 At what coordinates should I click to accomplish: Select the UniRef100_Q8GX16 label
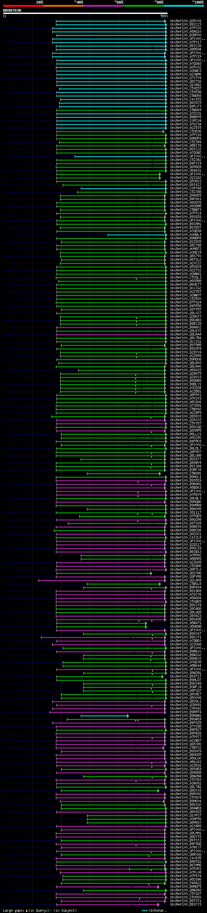pos(185,790)
